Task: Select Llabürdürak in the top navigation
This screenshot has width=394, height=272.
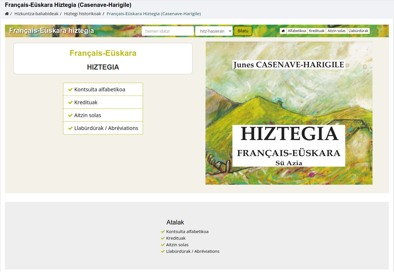Action: pos(358,31)
